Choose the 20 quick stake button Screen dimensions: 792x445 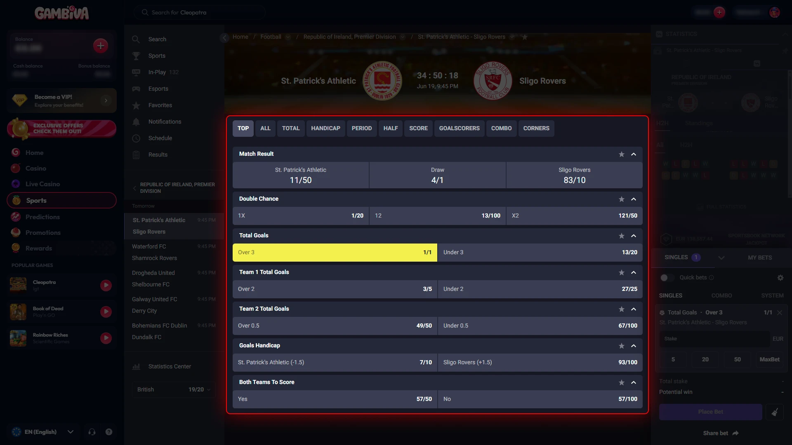click(705, 359)
